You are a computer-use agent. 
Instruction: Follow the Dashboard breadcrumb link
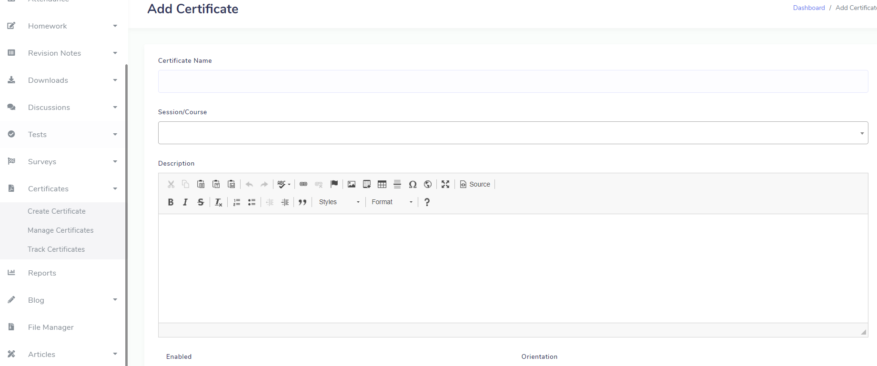tap(808, 8)
